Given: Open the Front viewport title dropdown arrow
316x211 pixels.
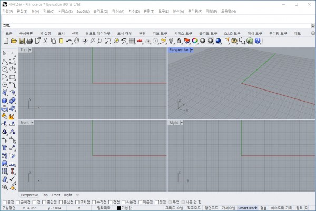Looking at the screenshot, I should coord(32,123).
